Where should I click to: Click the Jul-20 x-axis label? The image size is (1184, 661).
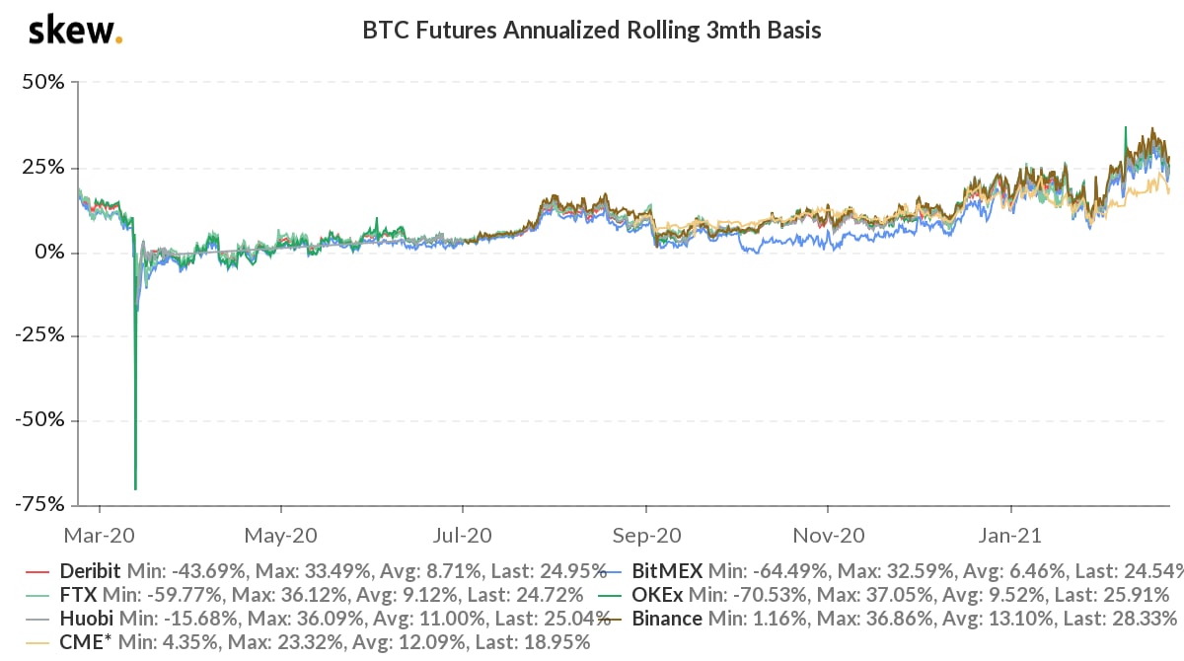(463, 536)
